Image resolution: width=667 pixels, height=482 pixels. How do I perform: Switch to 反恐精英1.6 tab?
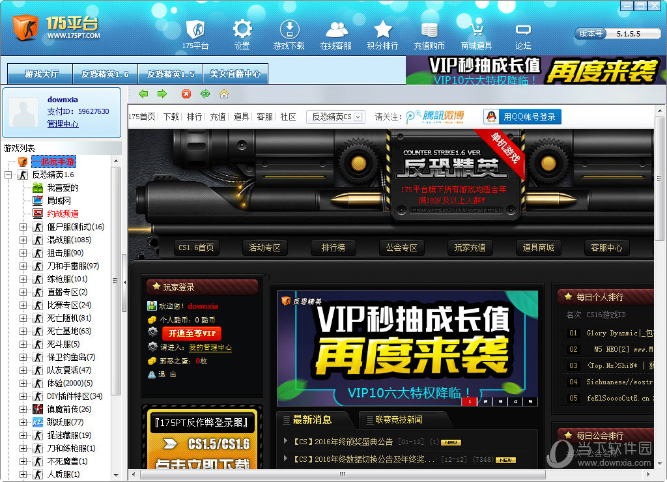(105, 74)
